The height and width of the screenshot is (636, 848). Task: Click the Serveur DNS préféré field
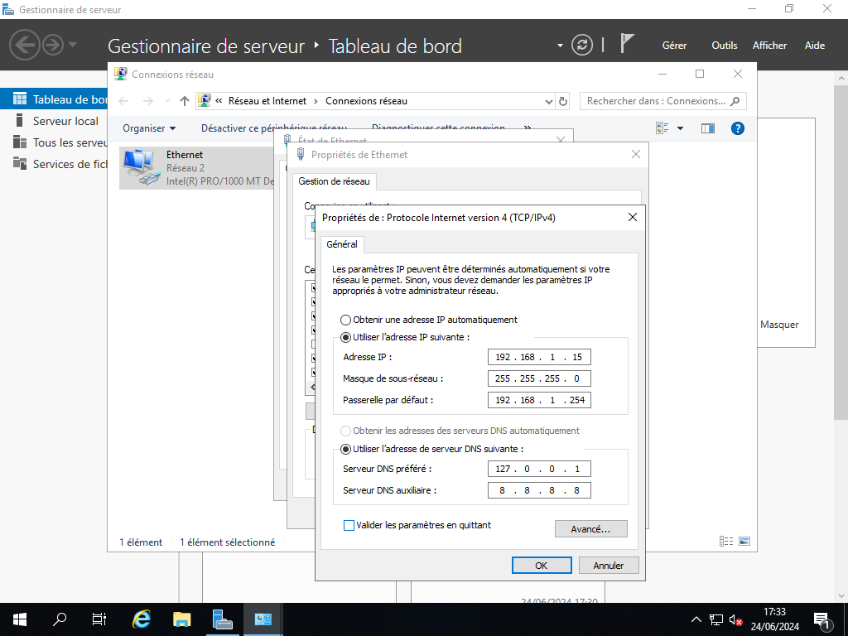click(539, 469)
